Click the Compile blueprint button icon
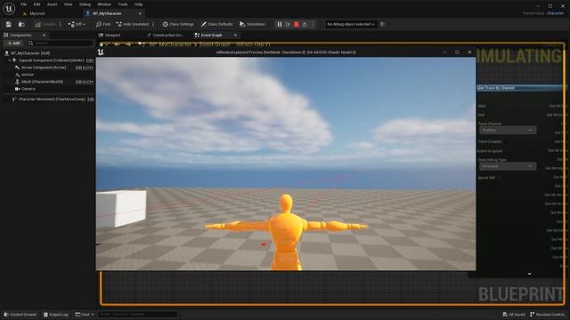This screenshot has width=570, height=320. tap(45, 24)
